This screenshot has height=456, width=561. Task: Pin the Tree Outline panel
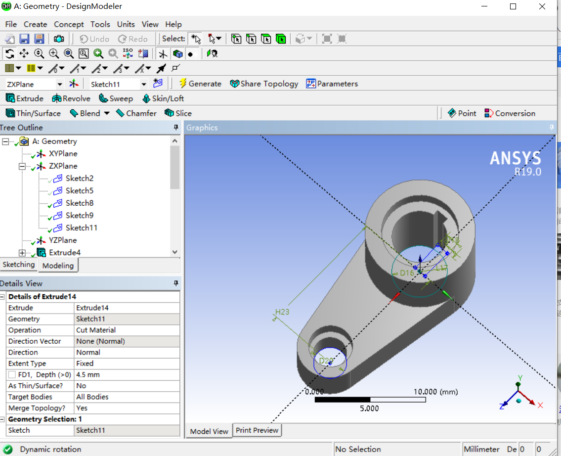175,127
